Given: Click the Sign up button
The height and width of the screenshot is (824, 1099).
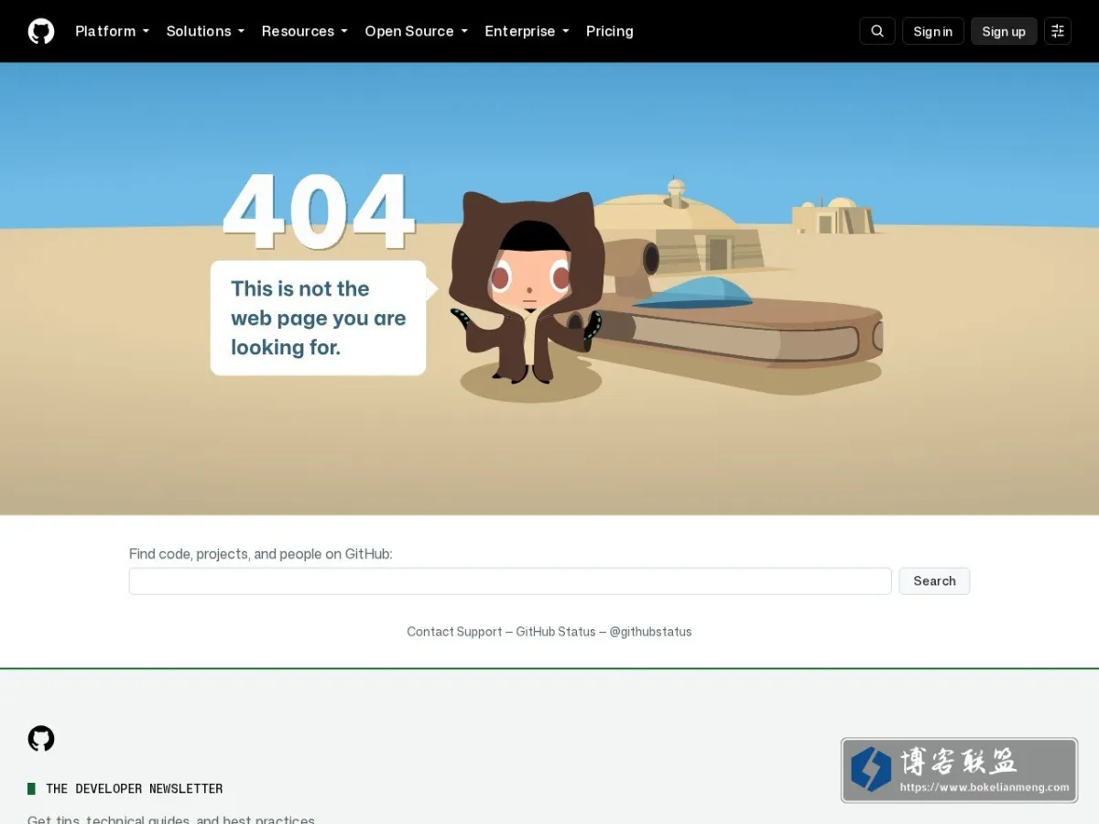Looking at the screenshot, I should [1004, 31].
